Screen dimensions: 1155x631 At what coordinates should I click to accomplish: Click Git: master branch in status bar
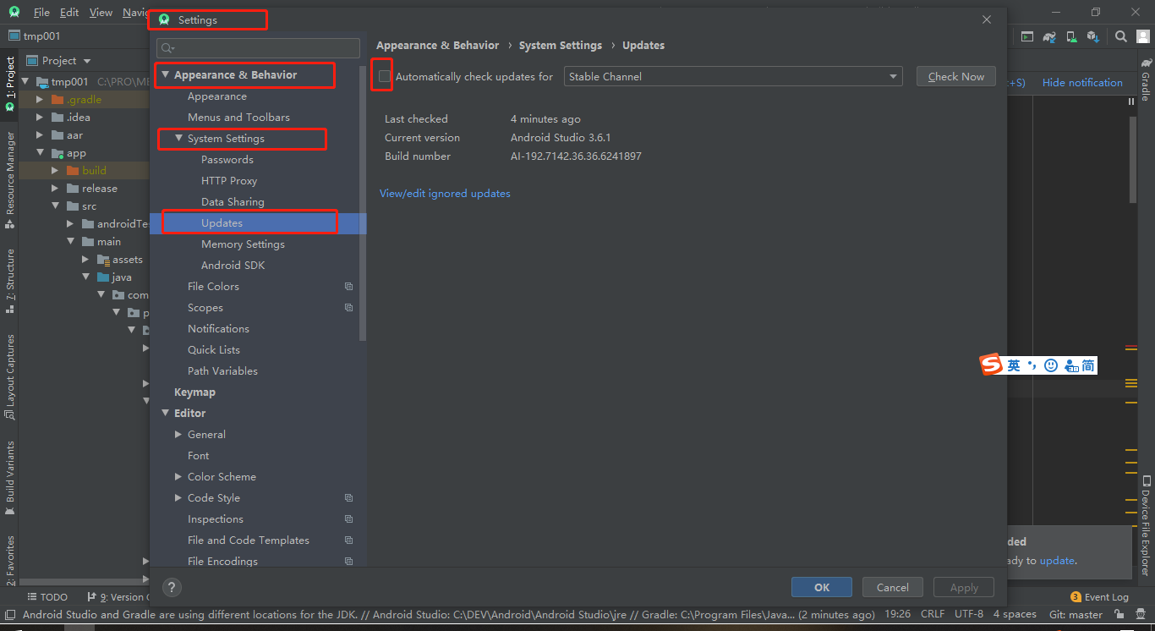coord(1076,615)
